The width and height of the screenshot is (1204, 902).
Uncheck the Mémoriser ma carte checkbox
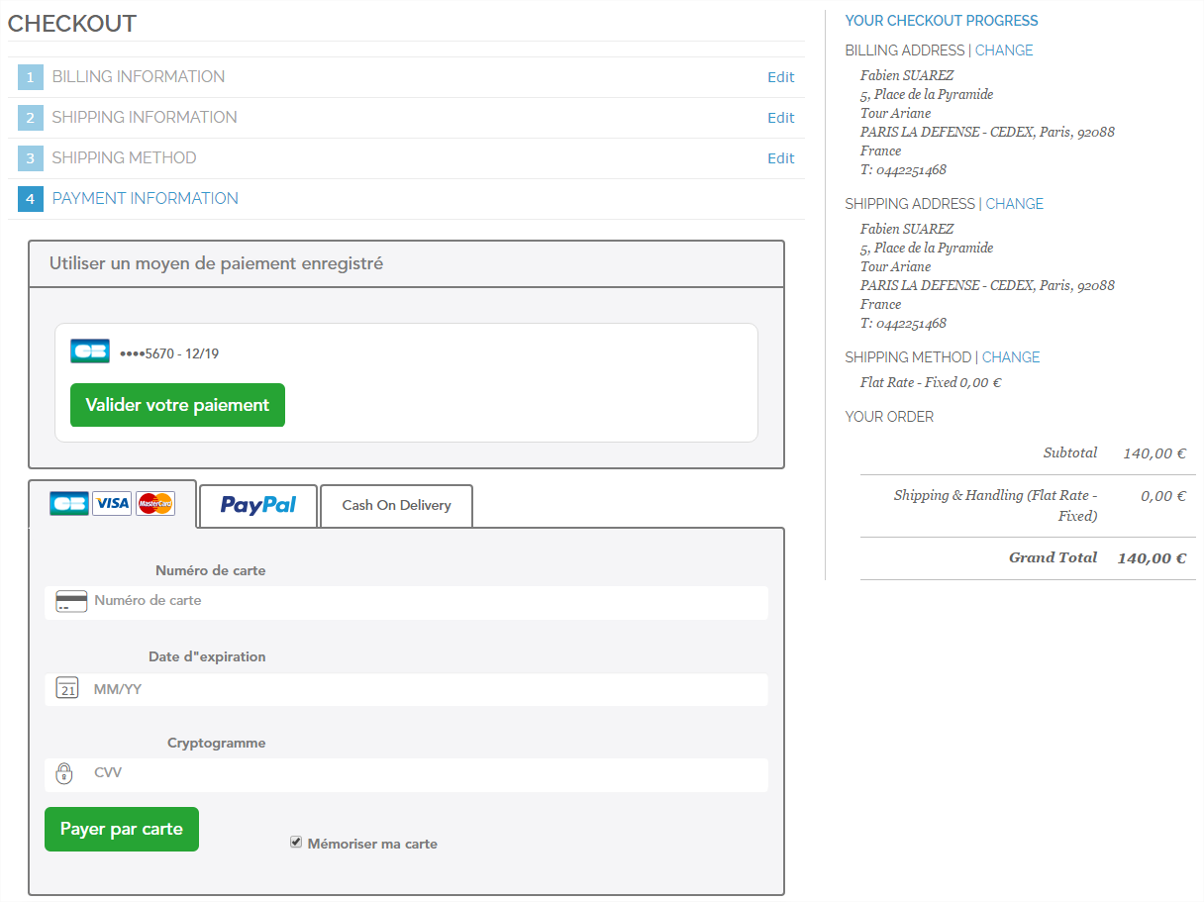[x=295, y=843]
